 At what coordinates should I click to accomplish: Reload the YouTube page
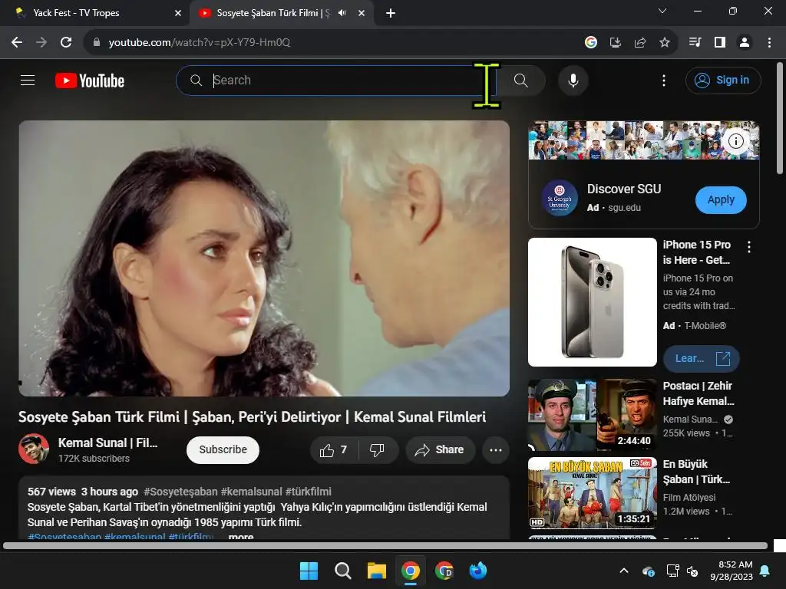click(x=66, y=42)
